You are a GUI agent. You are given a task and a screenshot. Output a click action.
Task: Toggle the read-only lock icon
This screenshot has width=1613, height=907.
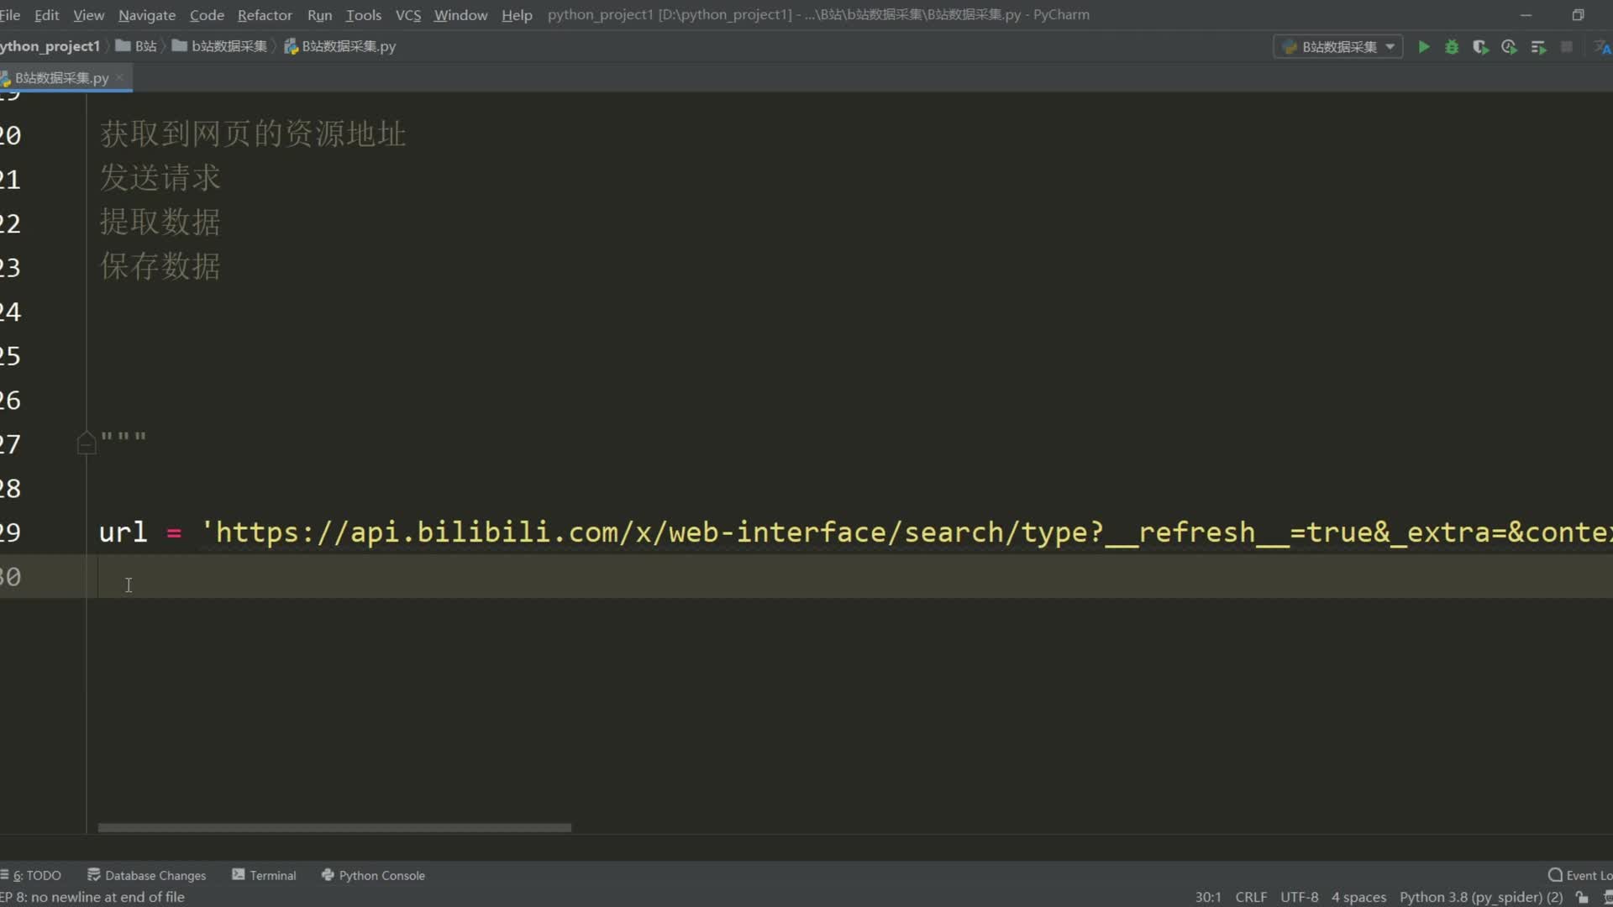[x=1582, y=897]
